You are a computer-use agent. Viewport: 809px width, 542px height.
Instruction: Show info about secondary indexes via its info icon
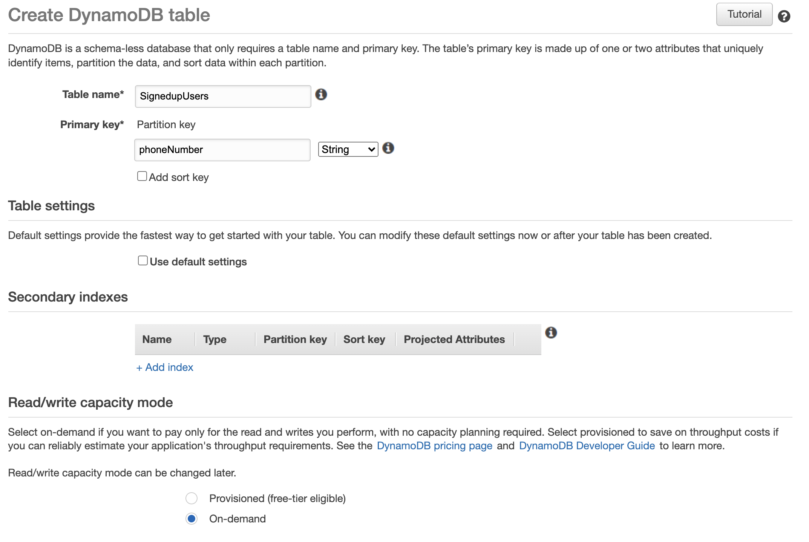click(552, 332)
